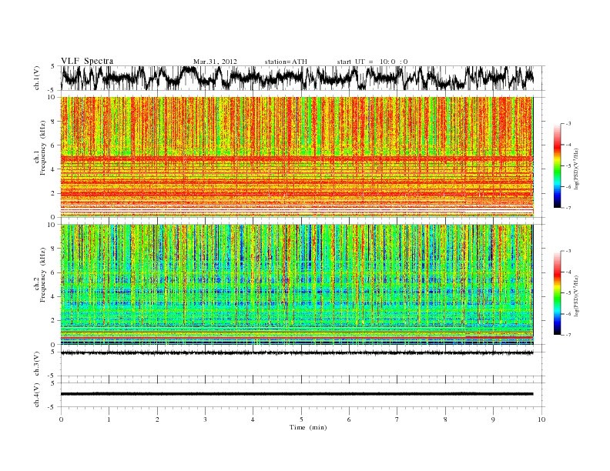The height and width of the screenshot is (471, 610).
Task: Click the '-3' value on ch.2 colorbar
Action: 568,251
